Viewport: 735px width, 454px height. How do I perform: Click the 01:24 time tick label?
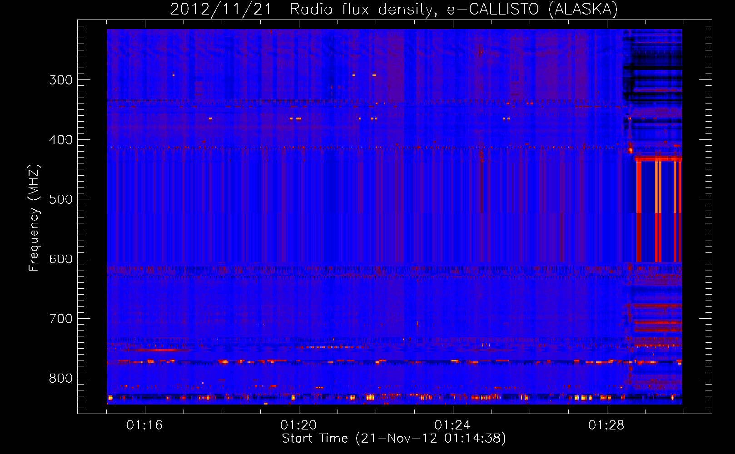(452, 425)
